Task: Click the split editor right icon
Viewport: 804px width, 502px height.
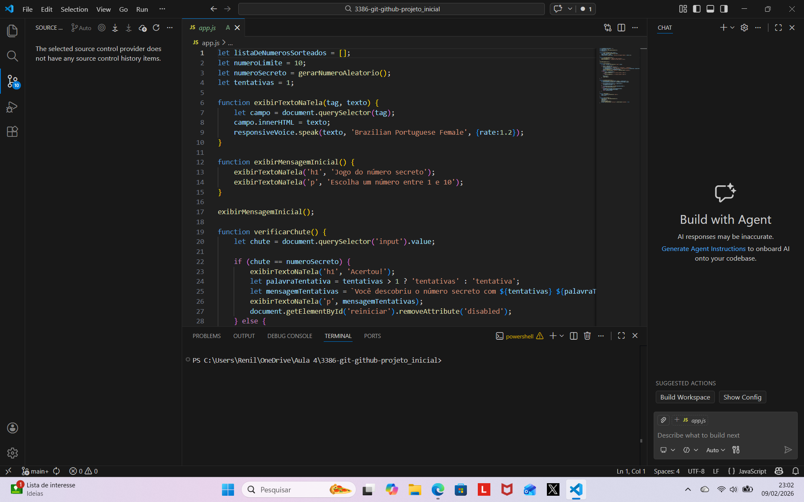Action: click(621, 28)
